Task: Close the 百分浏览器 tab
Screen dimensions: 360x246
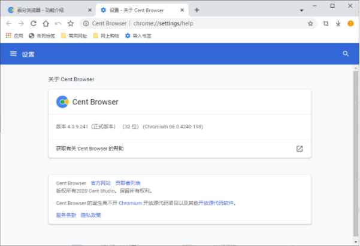Action: tap(90, 10)
